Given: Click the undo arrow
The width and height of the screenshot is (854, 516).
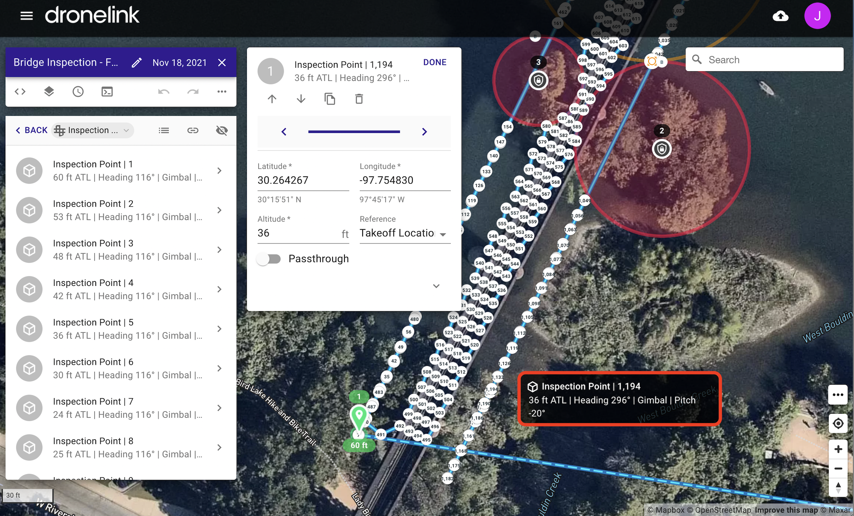Looking at the screenshot, I should click(164, 91).
